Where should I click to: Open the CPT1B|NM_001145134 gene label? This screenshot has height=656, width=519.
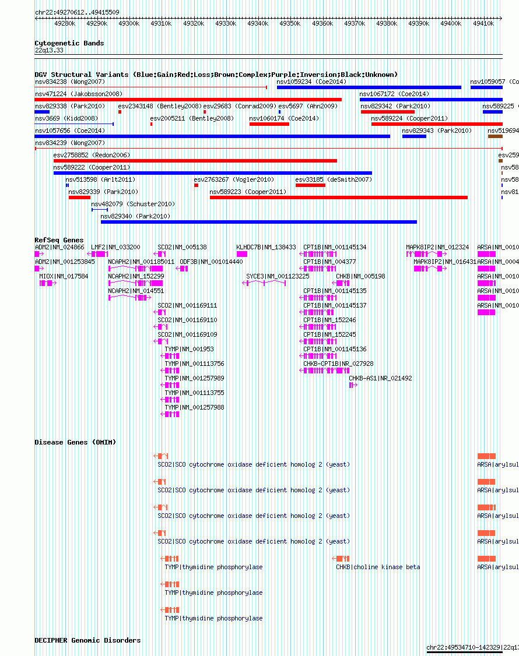click(335, 247)
